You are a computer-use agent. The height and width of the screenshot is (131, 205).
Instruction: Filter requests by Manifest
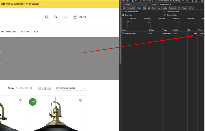[x=172, y=8]
